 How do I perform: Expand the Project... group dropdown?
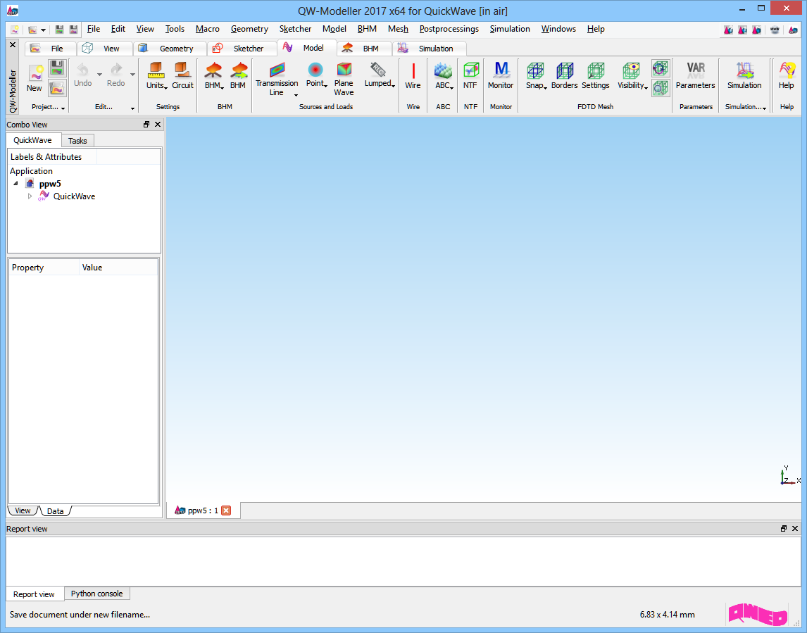click(x=63, y=108)
